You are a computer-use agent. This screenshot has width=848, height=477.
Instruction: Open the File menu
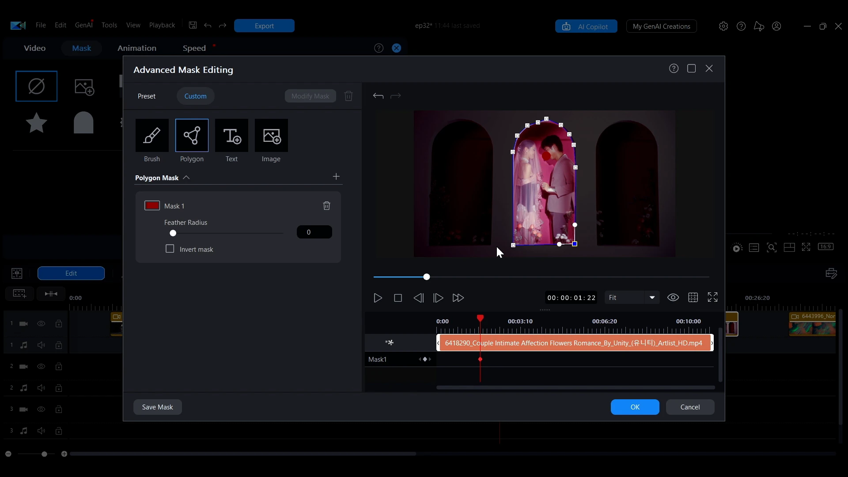coord(41,25)
